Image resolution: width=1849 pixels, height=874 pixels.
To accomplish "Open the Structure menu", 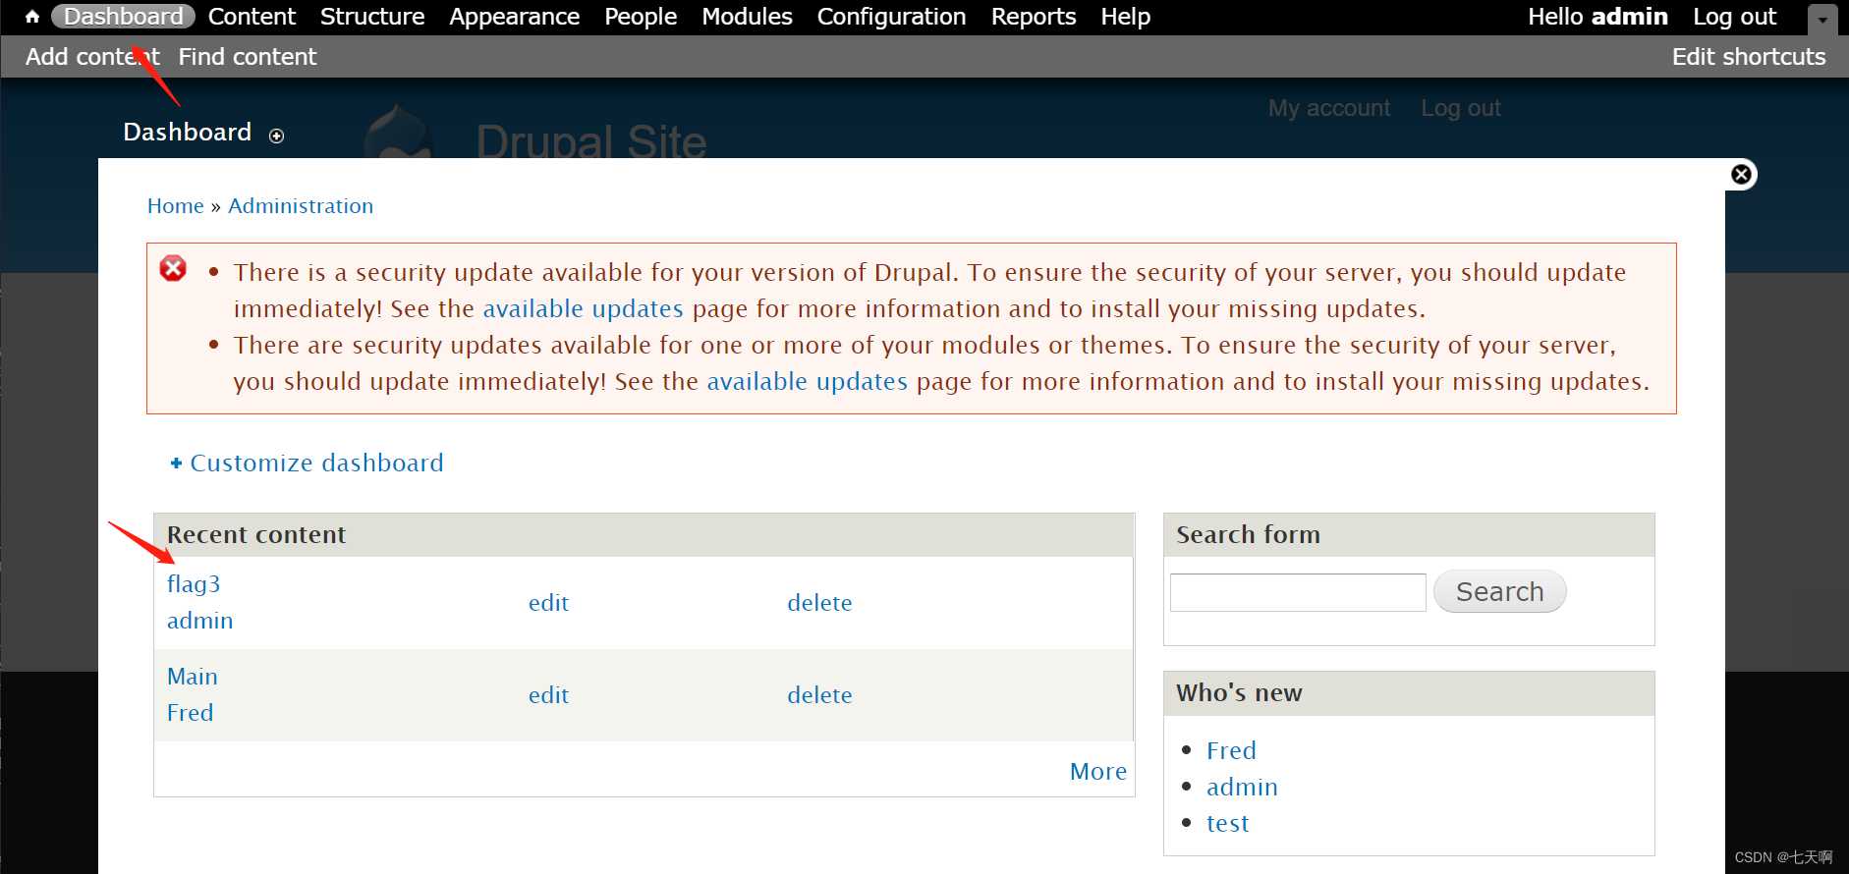I will 372,17.
